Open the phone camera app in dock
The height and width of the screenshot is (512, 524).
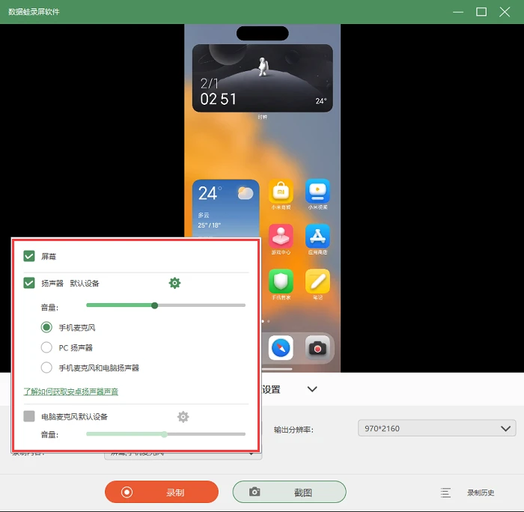tap(317, 348)
